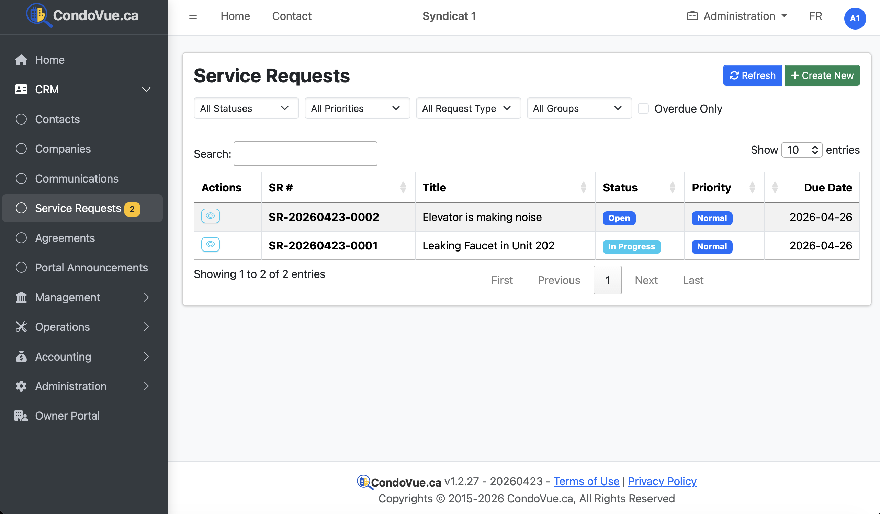Click the Management bank building icon
Viewport: 880px width, 514px height.
[x=21, y=297]
